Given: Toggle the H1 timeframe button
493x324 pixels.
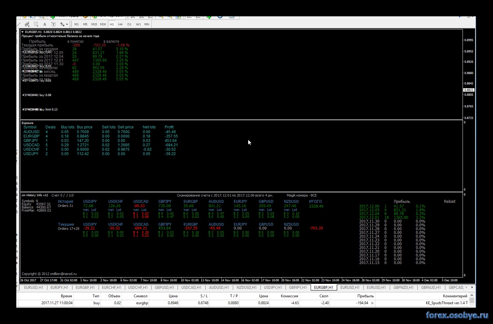Looking at the screenshot, I should tap(112, 24).
